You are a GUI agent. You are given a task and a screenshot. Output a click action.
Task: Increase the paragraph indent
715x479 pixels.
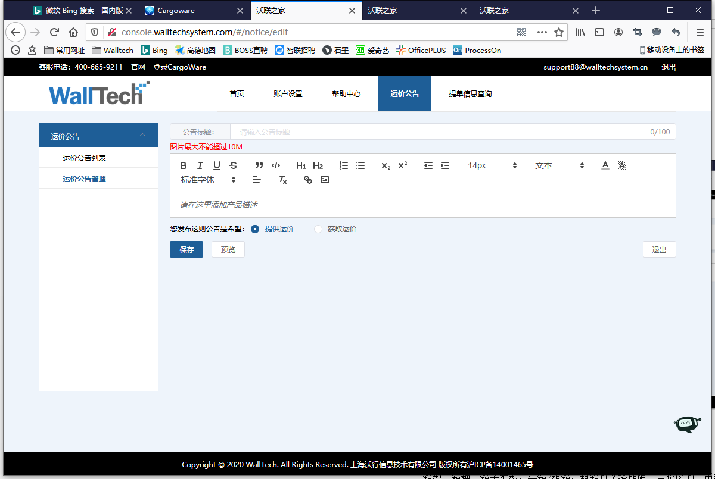point(445,165)
